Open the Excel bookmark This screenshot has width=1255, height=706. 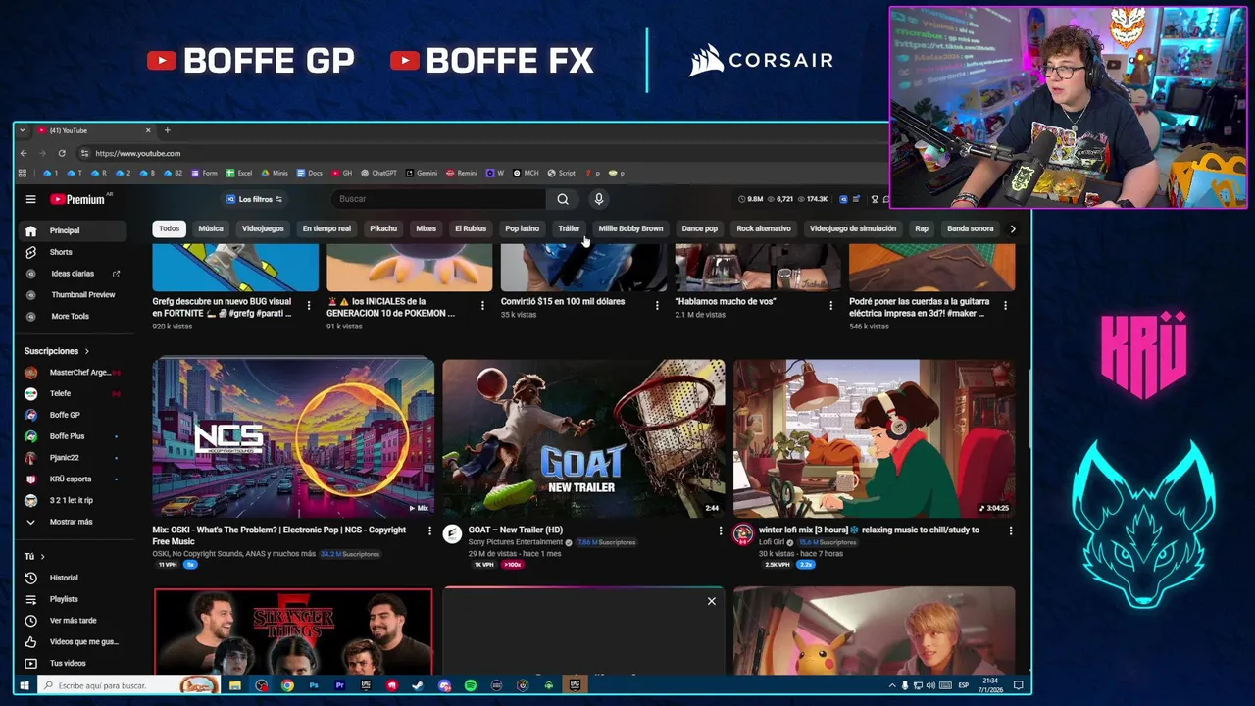click(x=239, y=173)
